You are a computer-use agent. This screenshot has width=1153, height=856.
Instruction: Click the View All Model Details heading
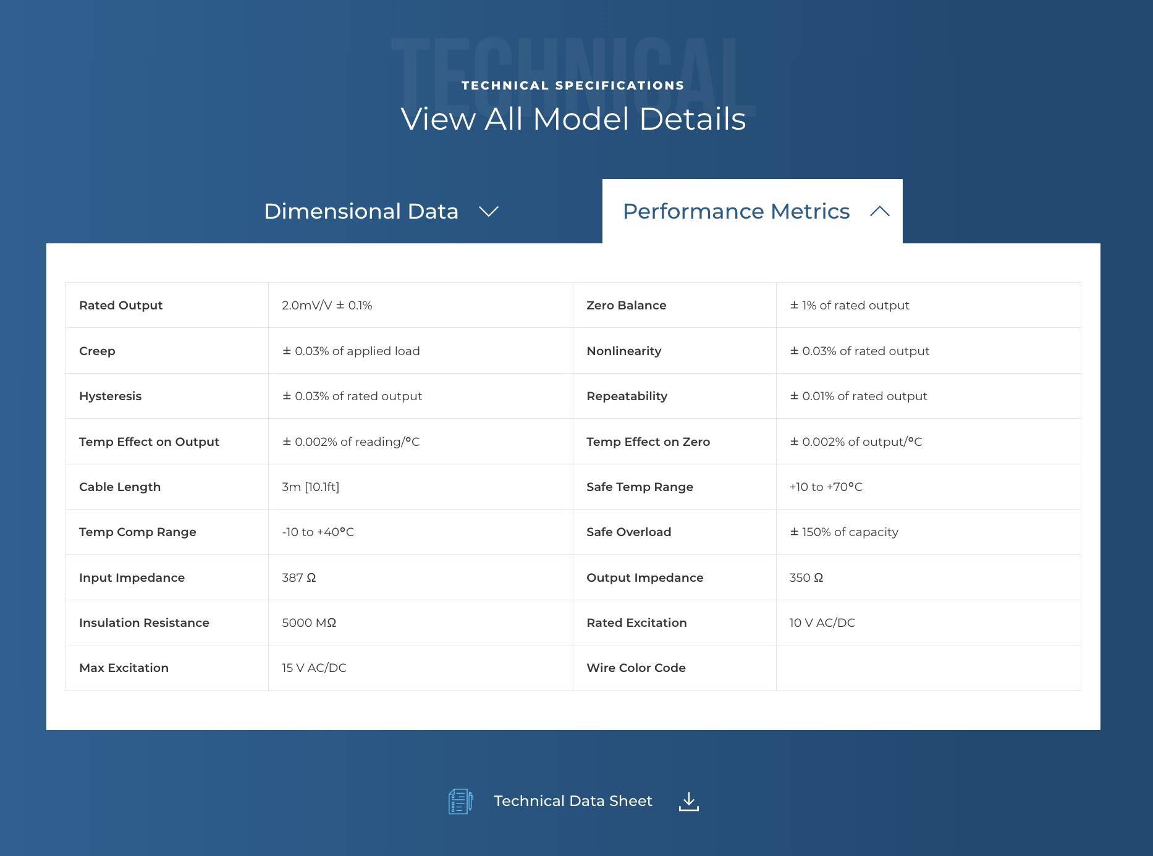point(573,119)
